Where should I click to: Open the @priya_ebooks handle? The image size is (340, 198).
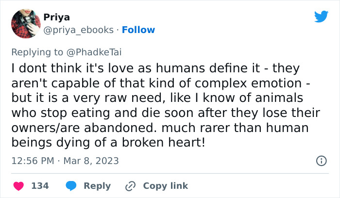(80, 30)
